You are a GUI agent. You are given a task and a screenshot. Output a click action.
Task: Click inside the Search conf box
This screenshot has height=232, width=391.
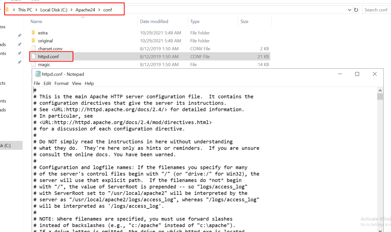pos(376,10)
